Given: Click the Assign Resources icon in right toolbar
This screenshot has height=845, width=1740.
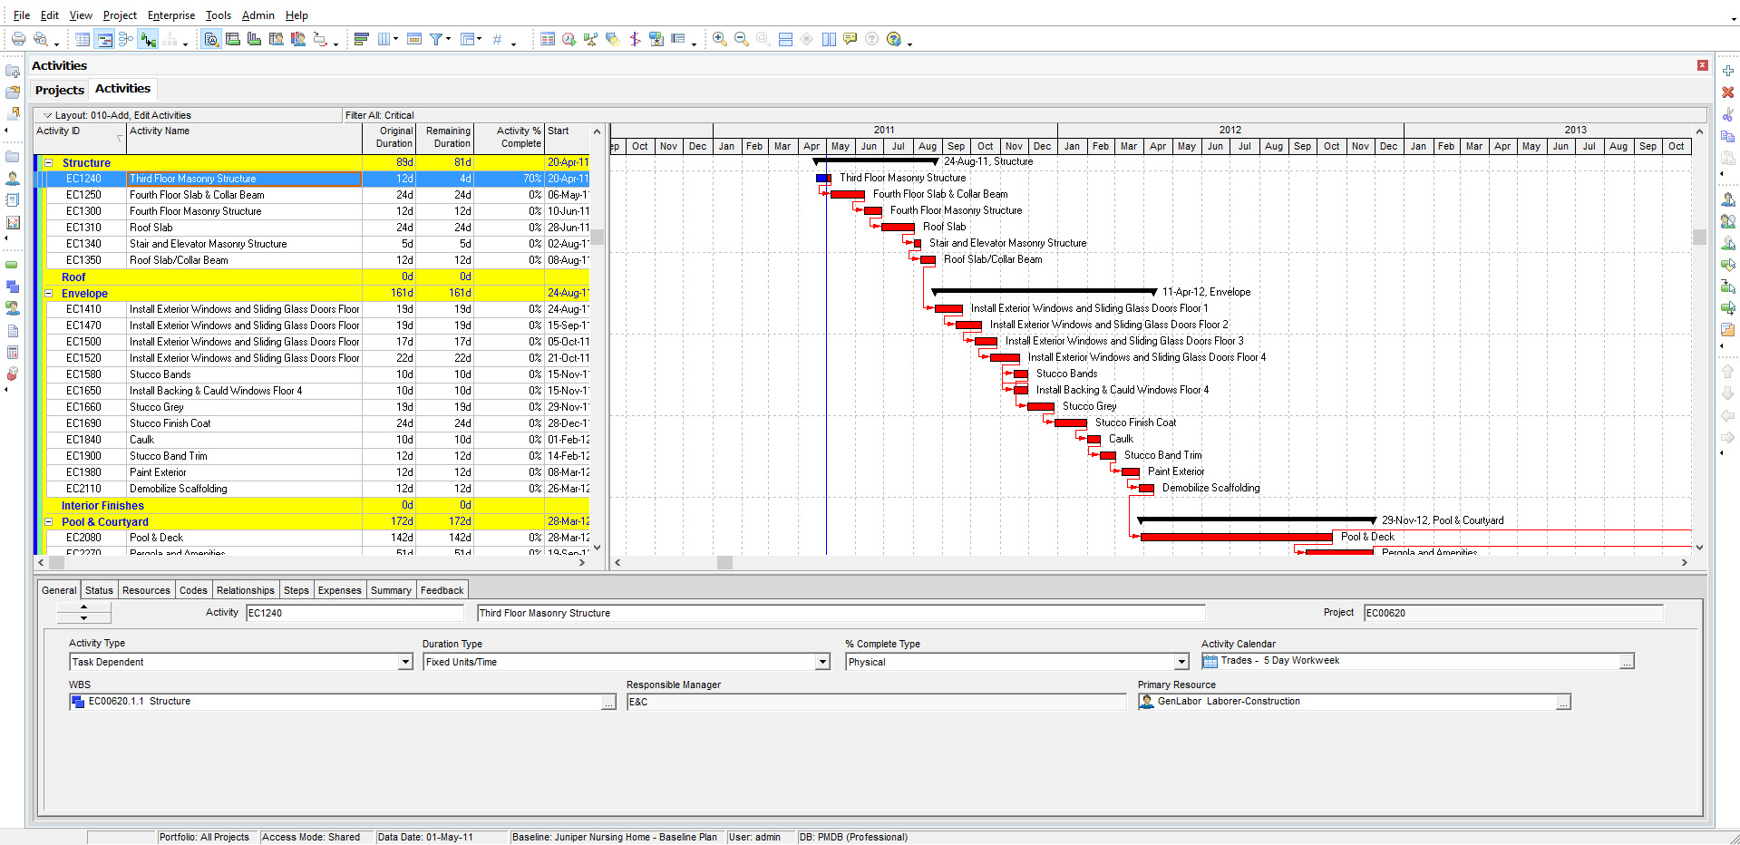Looking at the screenshot, I should coord(1728,199).
